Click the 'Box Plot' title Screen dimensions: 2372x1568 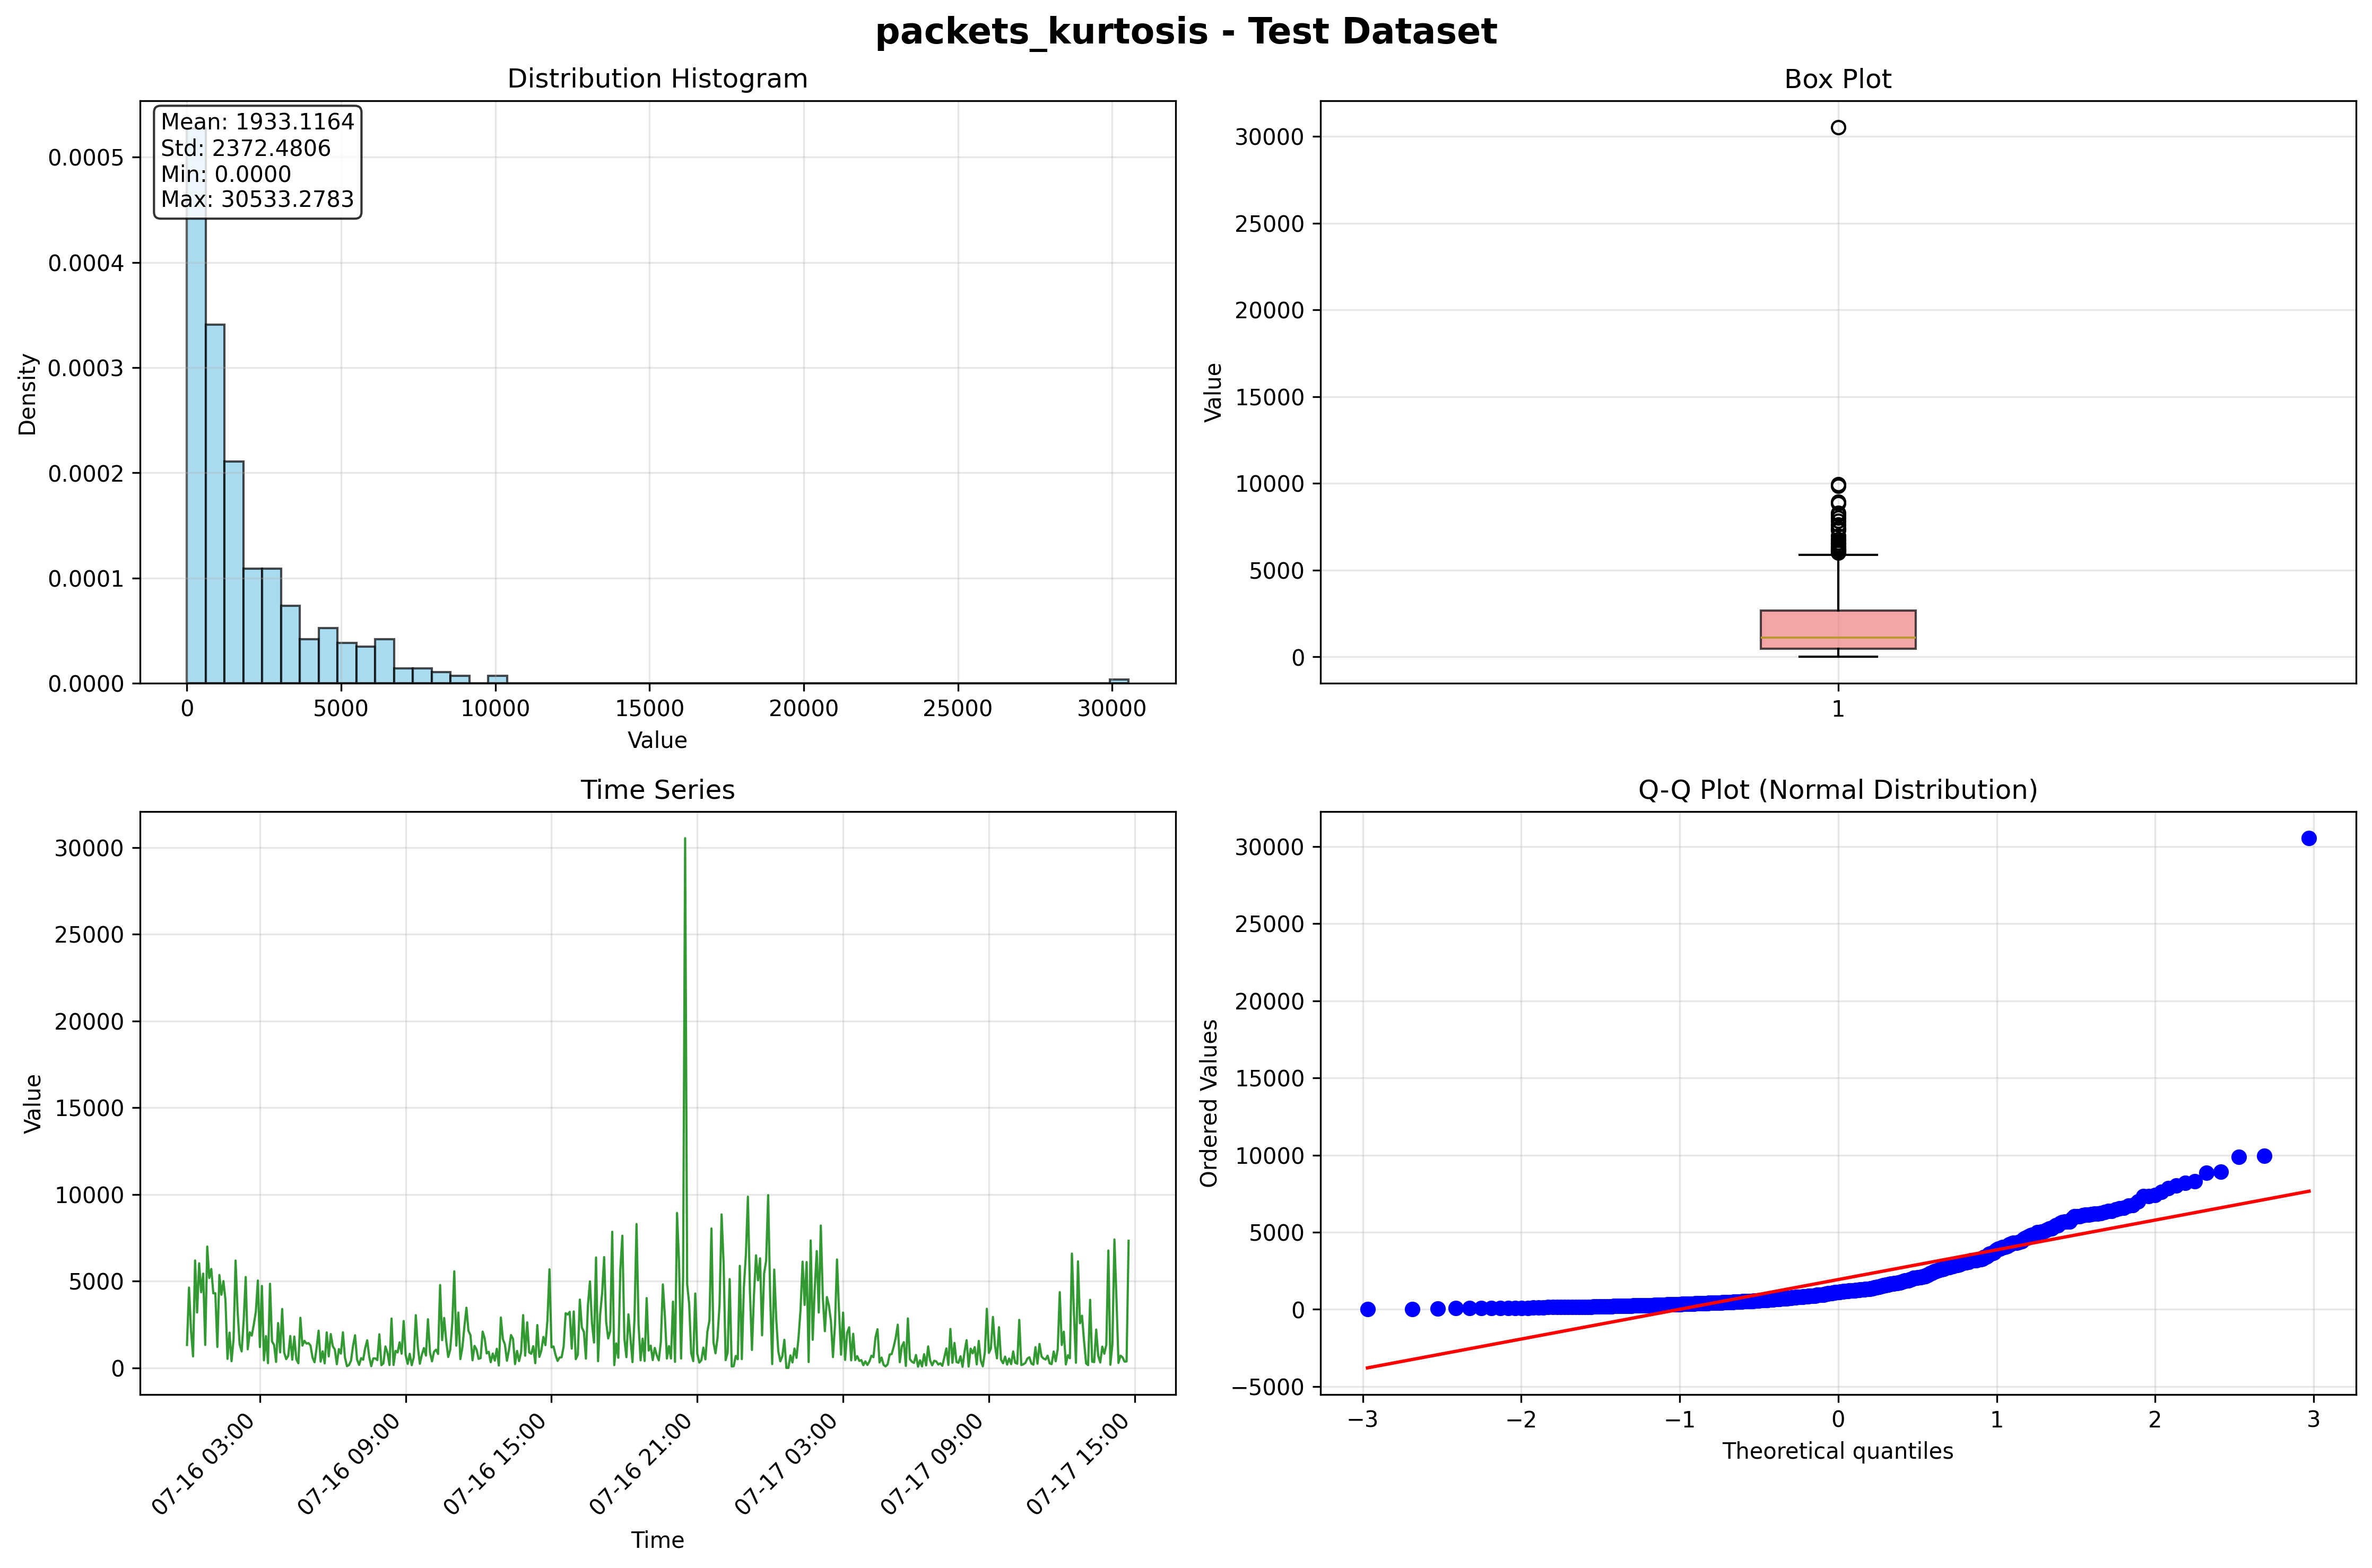1837,79
